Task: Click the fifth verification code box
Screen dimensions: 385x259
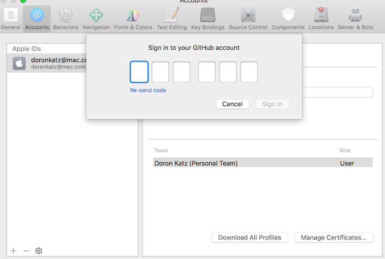Action: tap(228, 72)
